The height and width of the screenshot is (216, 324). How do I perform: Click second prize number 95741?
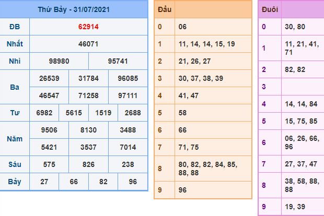118,61
